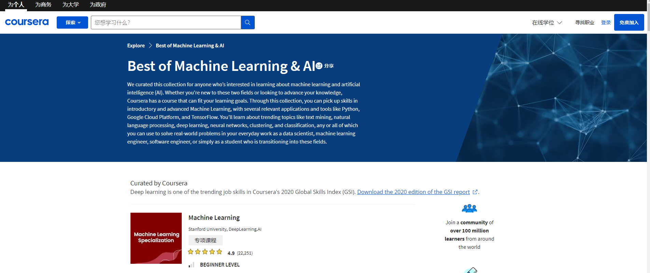Click the Curated by Coursera heading

(159, 183)
